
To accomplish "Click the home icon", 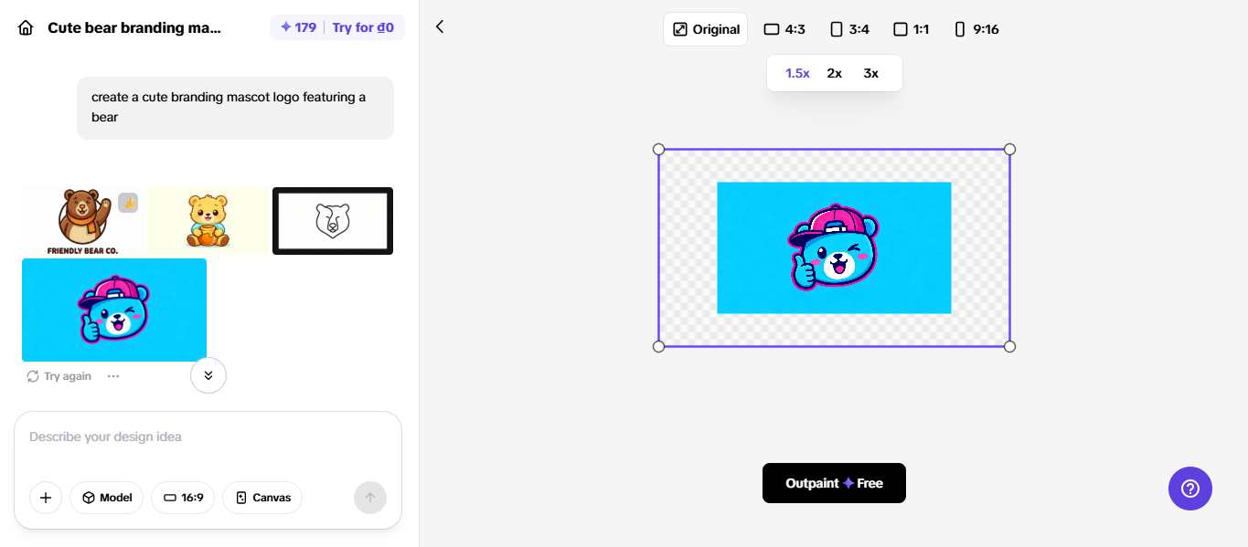I will 27,27.
